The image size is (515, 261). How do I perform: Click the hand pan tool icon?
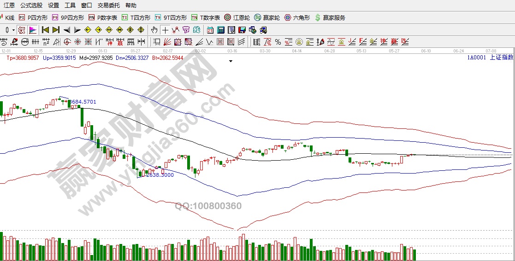tap(154, 30)
